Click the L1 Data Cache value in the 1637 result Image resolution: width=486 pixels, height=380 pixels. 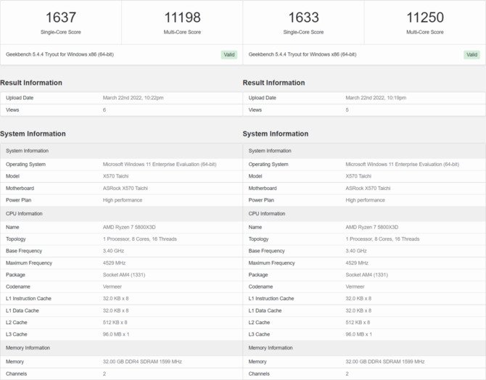[x=115, y=310]
